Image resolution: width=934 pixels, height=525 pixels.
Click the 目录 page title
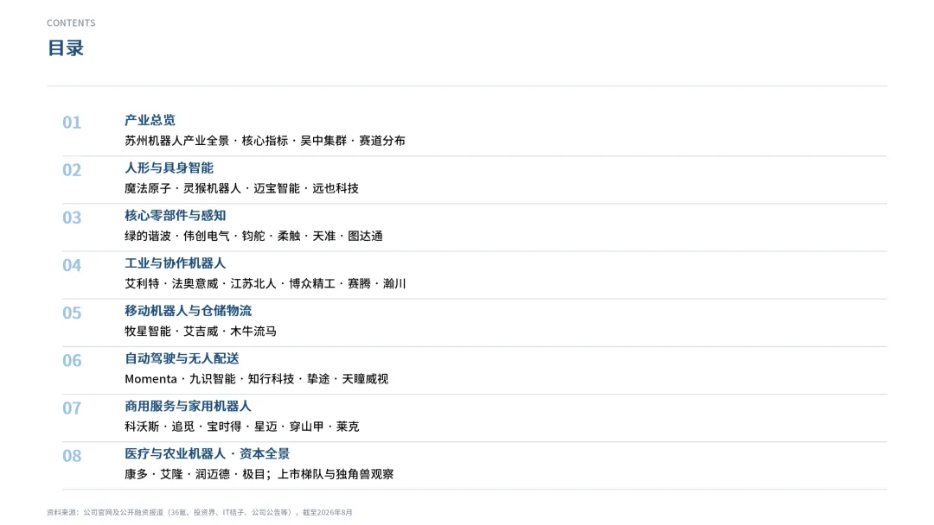tap(66, 47)
